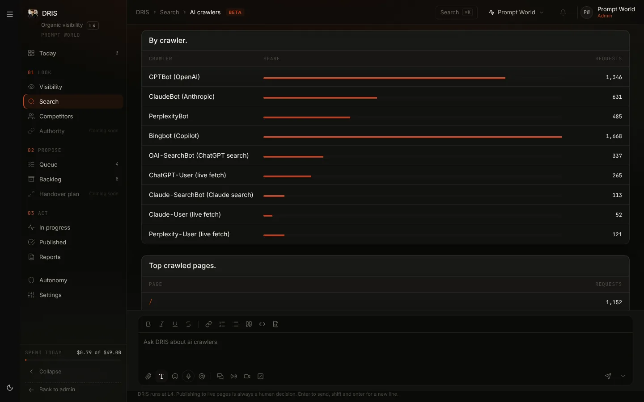Open the chat threads icon in composer
The height and width of the screenshot is (402, 644).
click(220, 377)
